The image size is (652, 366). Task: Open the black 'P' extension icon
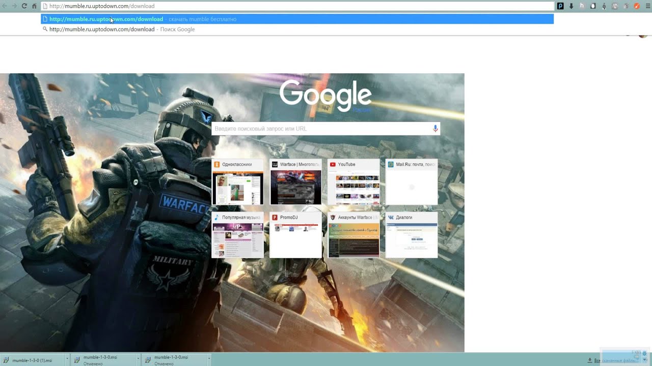pos(560,6)
